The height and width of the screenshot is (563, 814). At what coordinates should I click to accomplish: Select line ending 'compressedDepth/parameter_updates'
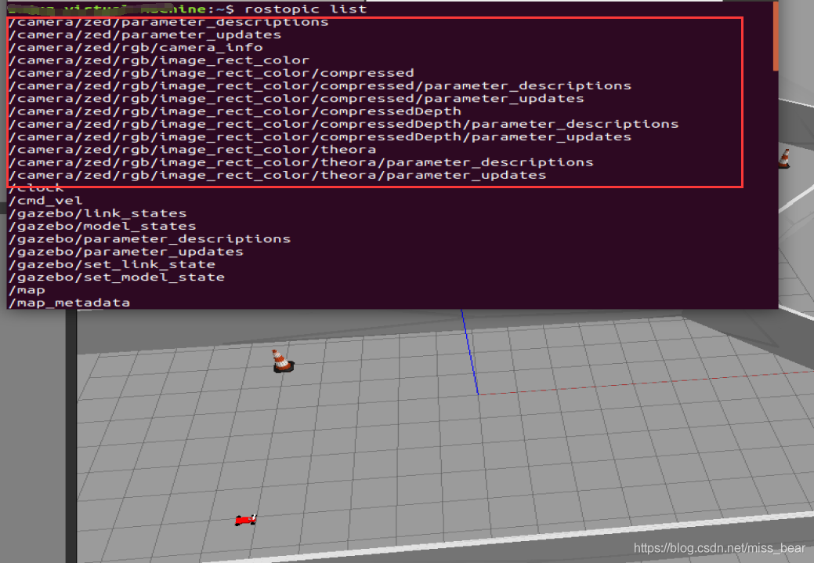tap(320, 137)
